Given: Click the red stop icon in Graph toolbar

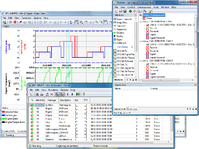Looking at the screenshot, I should [15, 22].
